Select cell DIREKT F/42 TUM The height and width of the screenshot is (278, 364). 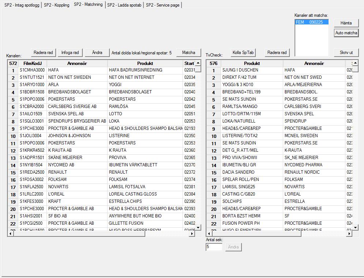point(252,77)
